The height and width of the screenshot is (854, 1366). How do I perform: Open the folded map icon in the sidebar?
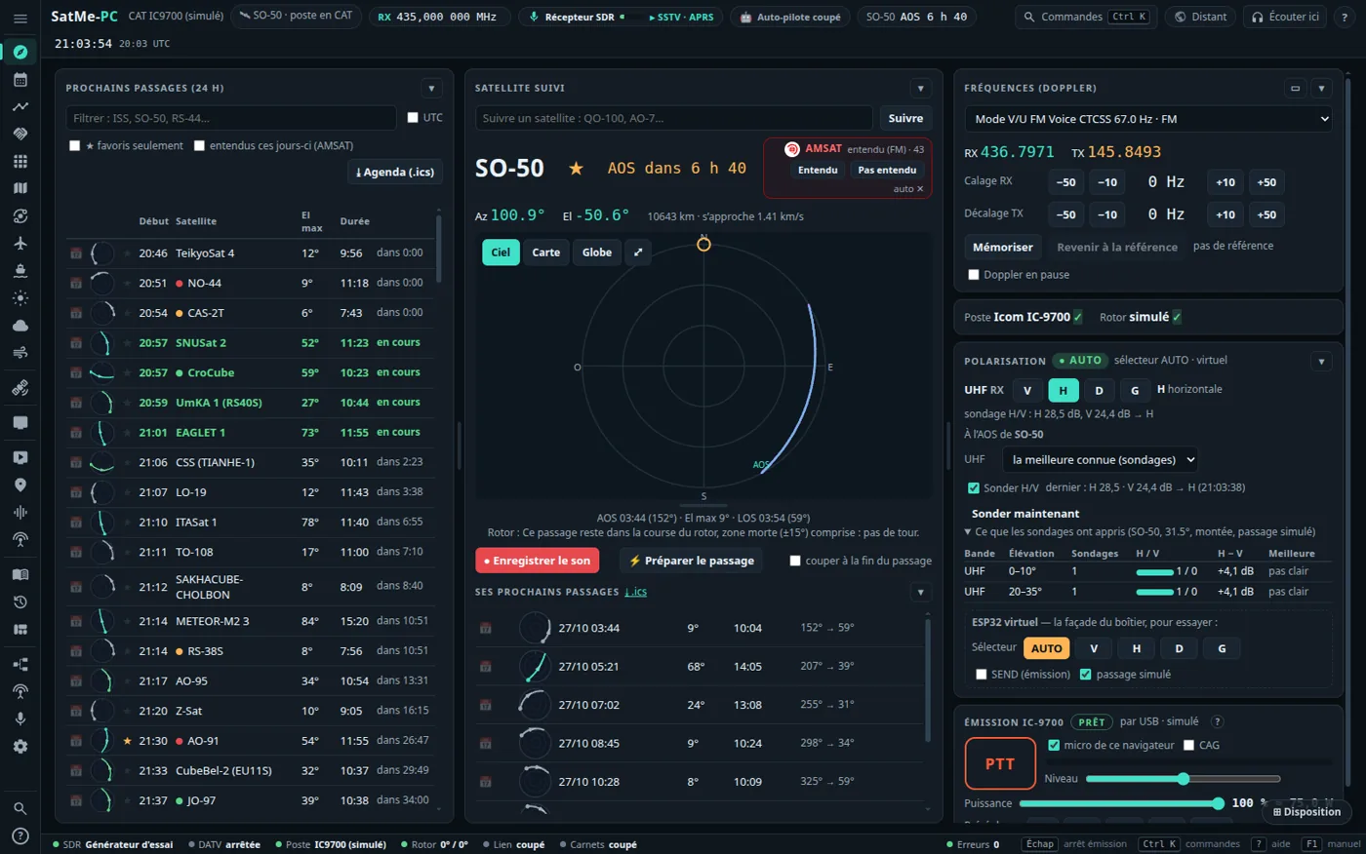pos(20,188)
